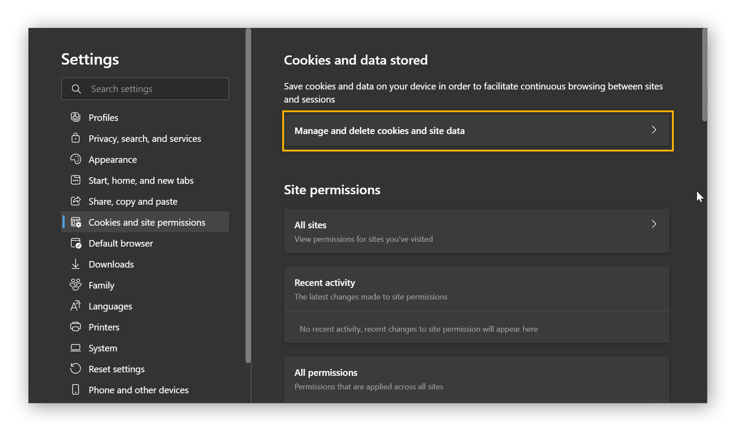Select Languages from the settings menu
The width and height of the screenshot is (738, 433).
click(x=110, y=306)
